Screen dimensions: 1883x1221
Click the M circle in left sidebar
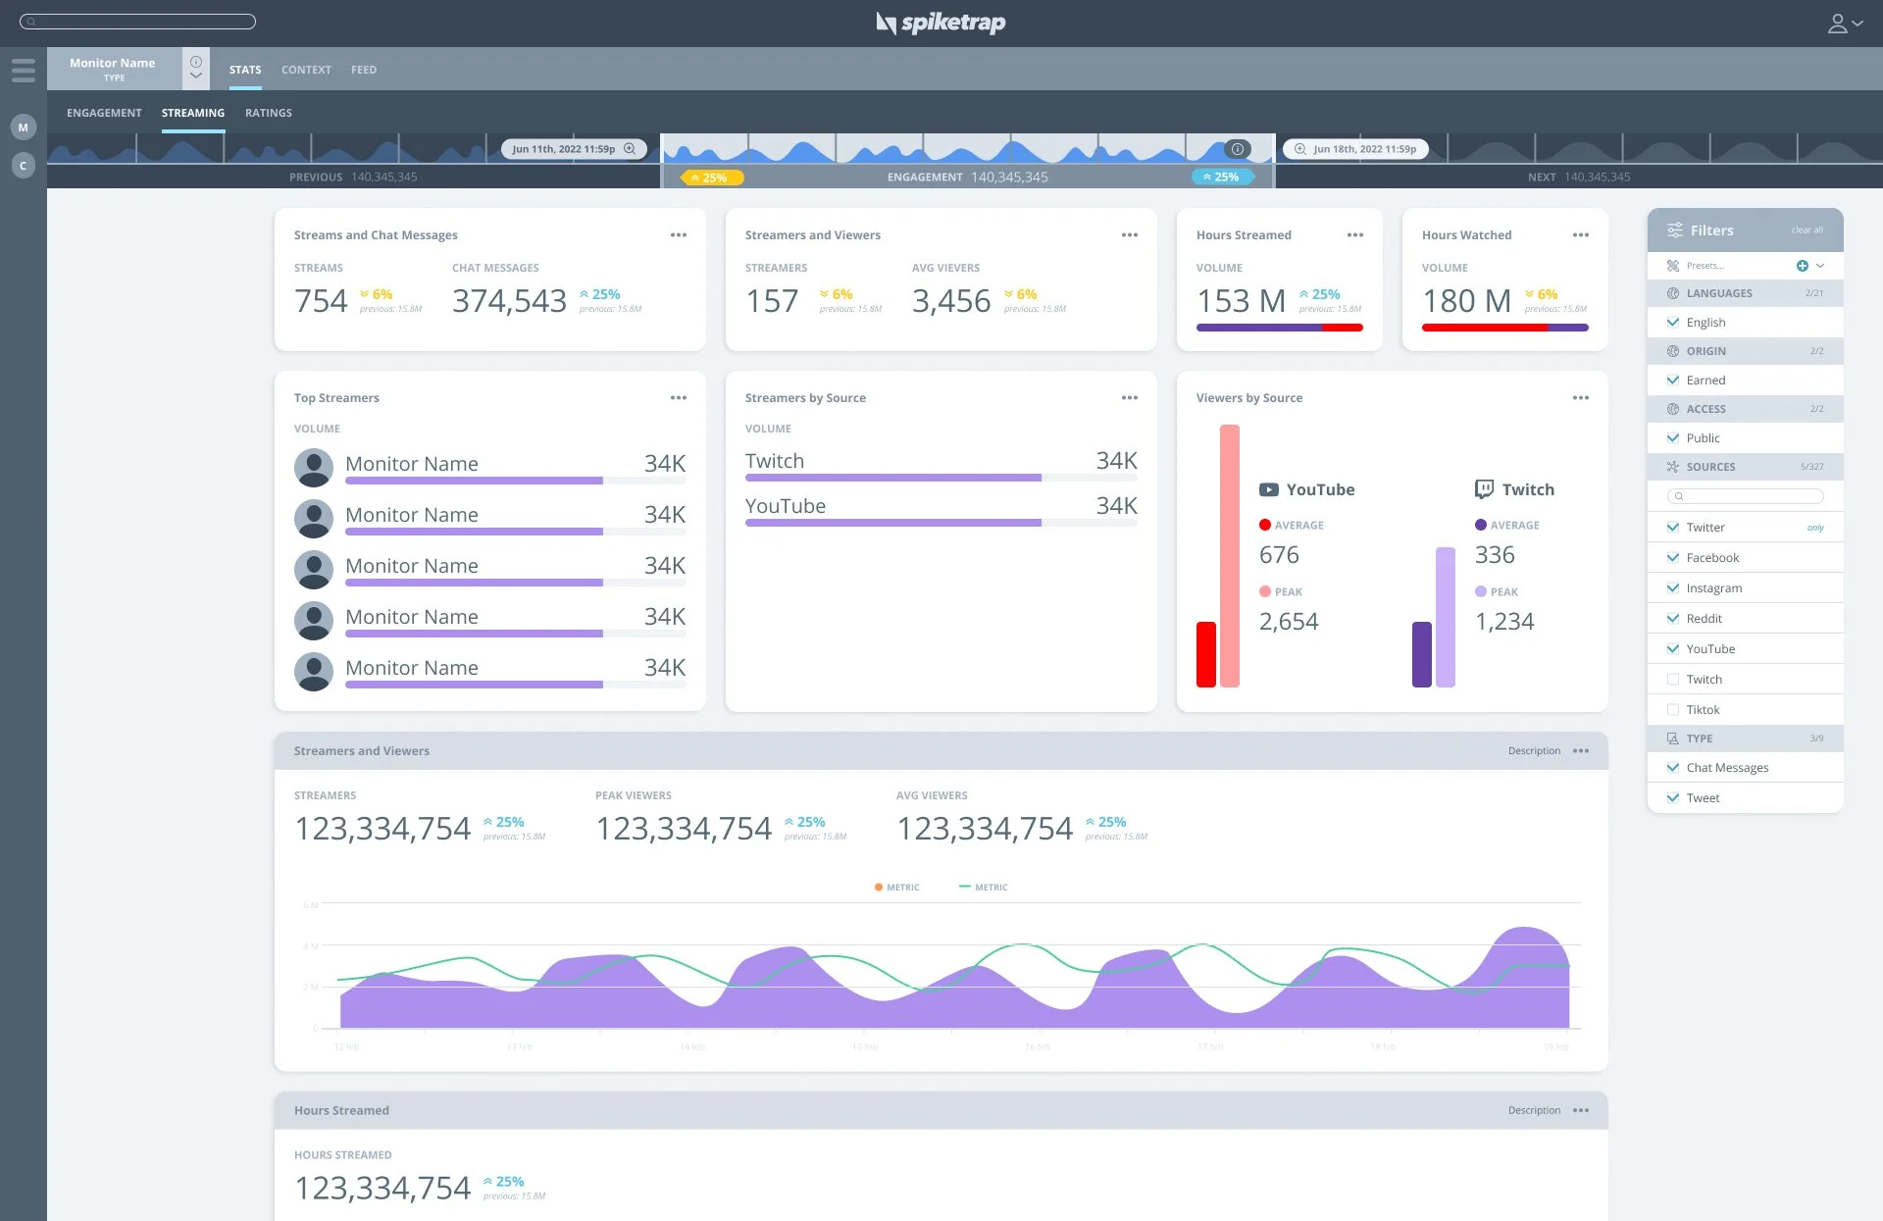24,127
